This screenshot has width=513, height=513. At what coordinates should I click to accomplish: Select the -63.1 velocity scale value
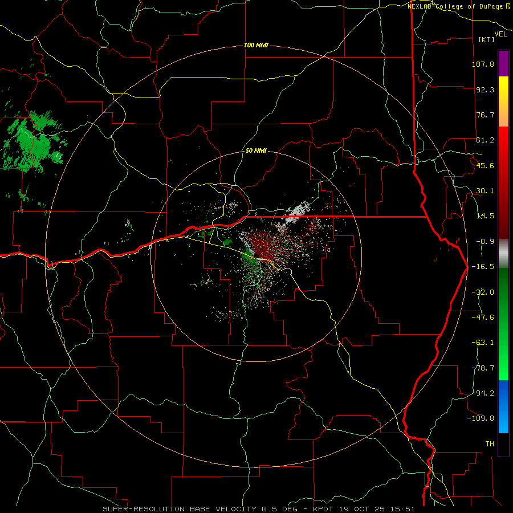(483, 343)
